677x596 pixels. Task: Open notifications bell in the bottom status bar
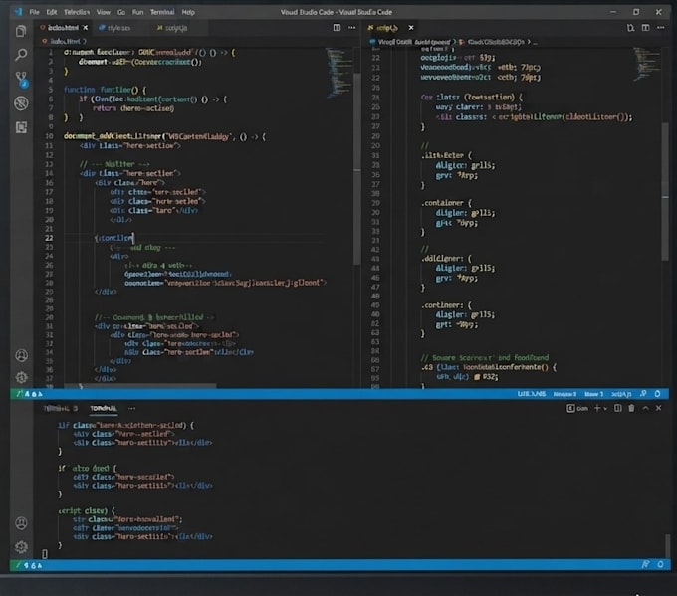tap(661, 564)
